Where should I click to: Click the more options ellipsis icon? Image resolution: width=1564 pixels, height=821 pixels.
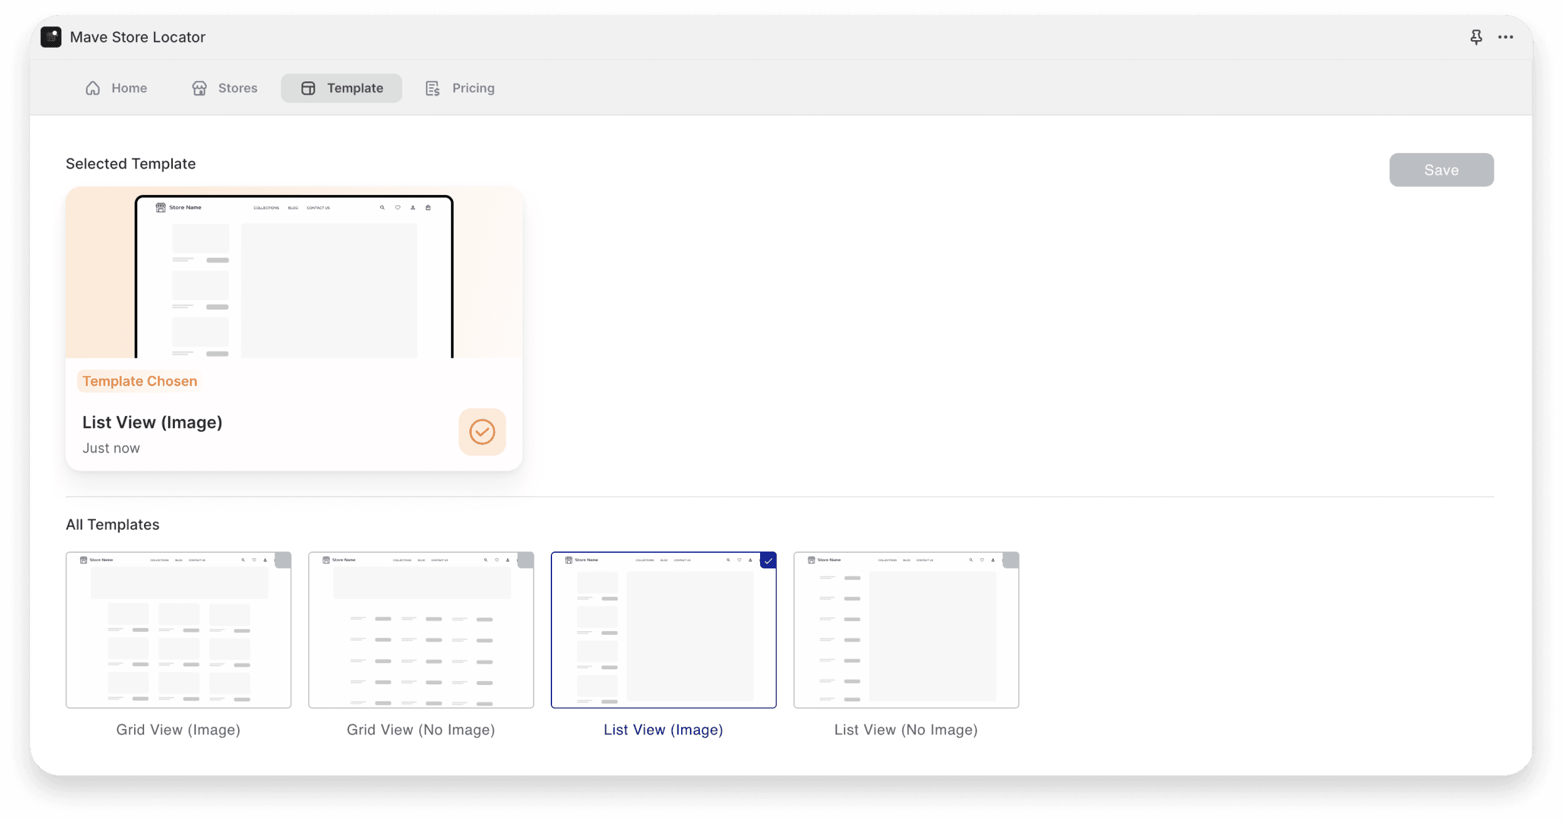coord(1505,37)
